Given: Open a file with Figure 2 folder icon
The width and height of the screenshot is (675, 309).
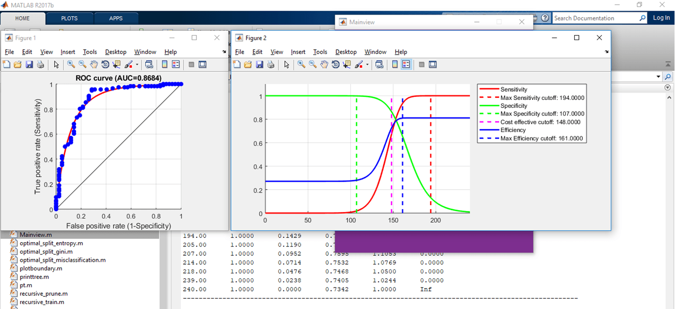Looking at the screenshot, I should pos(248,64).
